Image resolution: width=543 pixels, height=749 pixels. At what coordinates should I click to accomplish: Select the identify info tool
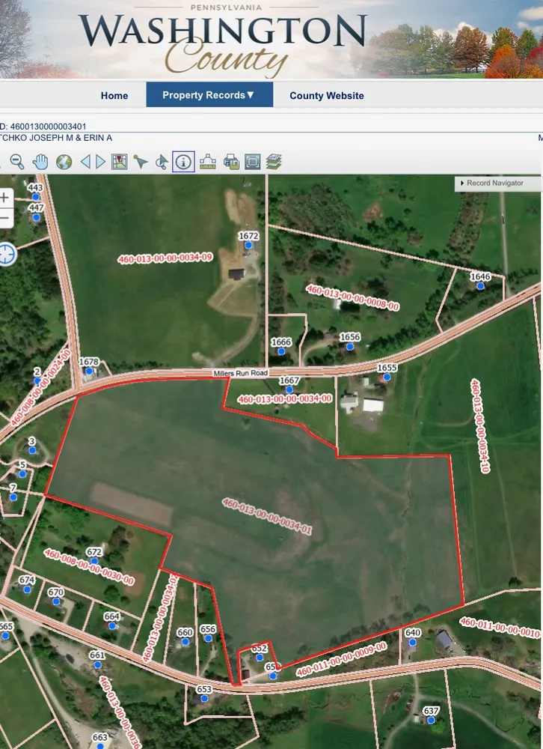tap(183, 162)
